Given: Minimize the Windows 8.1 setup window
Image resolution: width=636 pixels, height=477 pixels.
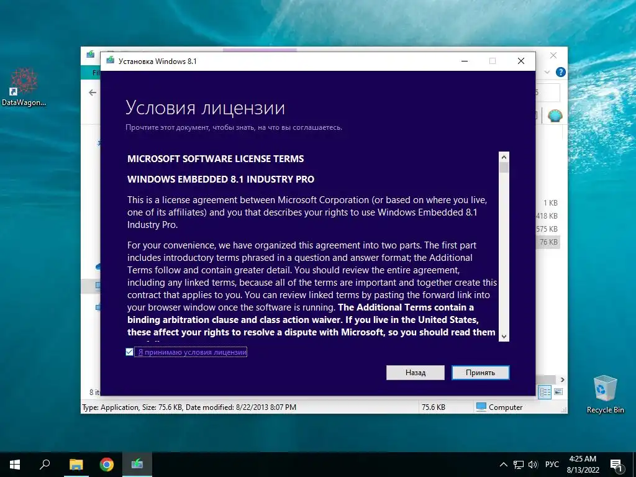Looking at the screenshot, I should (465, 61).
